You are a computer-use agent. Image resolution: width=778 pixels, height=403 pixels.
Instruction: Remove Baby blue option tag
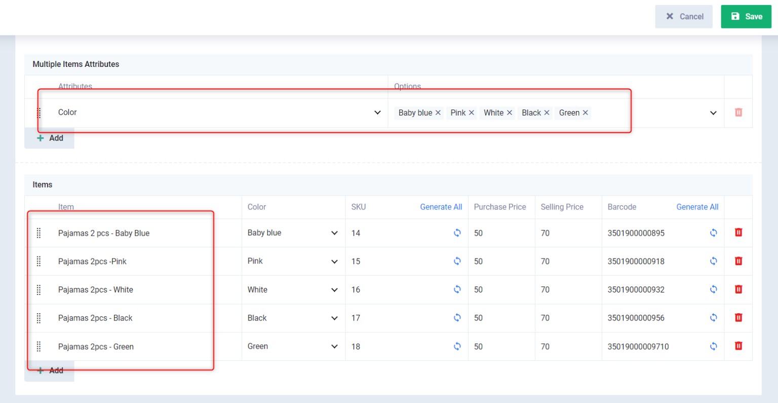point(438,113)
